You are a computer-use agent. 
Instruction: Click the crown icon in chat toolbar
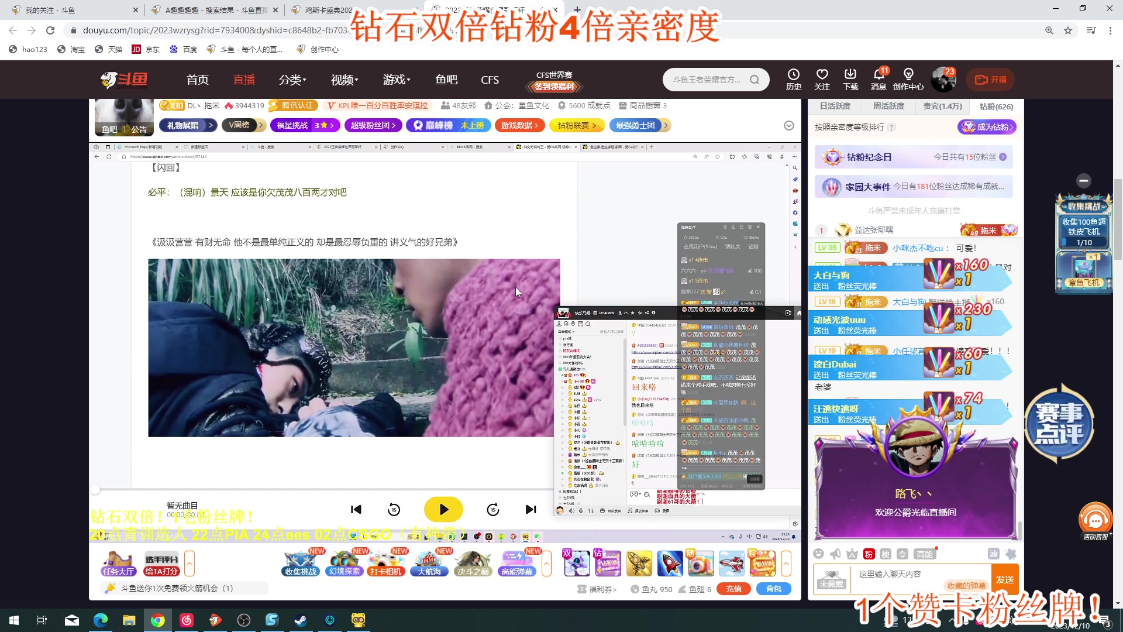tap(852, 554)
